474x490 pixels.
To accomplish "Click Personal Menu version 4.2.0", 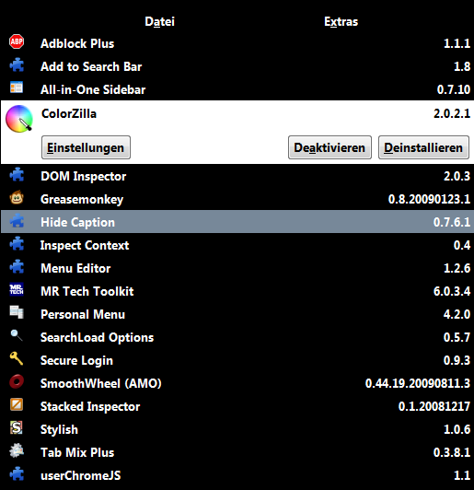I will (457, 314).
